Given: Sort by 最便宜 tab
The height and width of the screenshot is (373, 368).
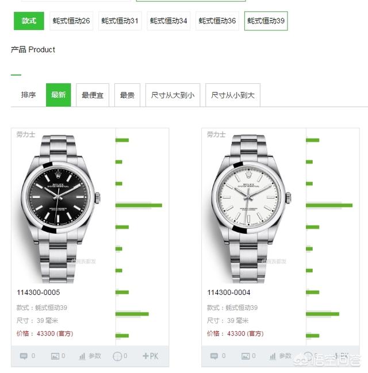Looking at the screenshot, I should [93, 95].
